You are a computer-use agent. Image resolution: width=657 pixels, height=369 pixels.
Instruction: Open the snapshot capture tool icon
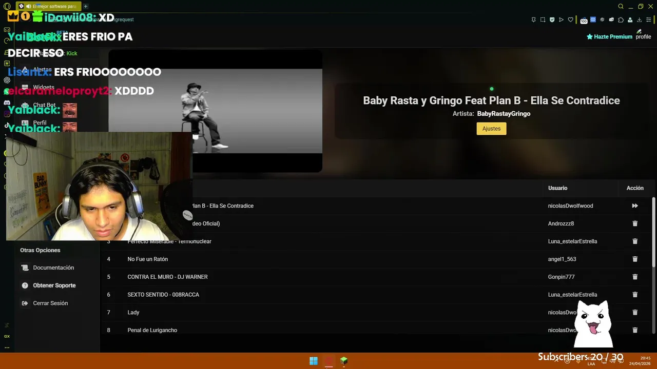[x=543, y=20]
